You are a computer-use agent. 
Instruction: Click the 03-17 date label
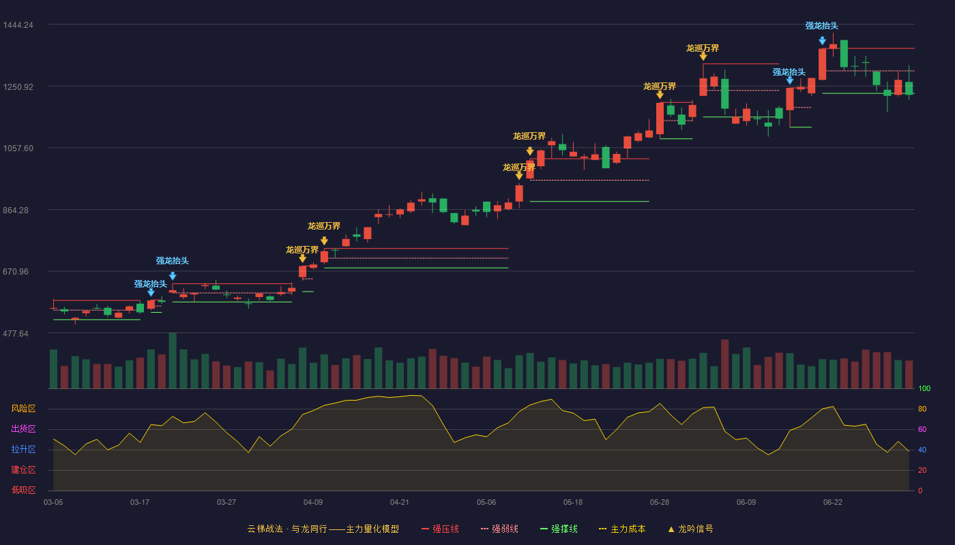click(x=140, y=502)
